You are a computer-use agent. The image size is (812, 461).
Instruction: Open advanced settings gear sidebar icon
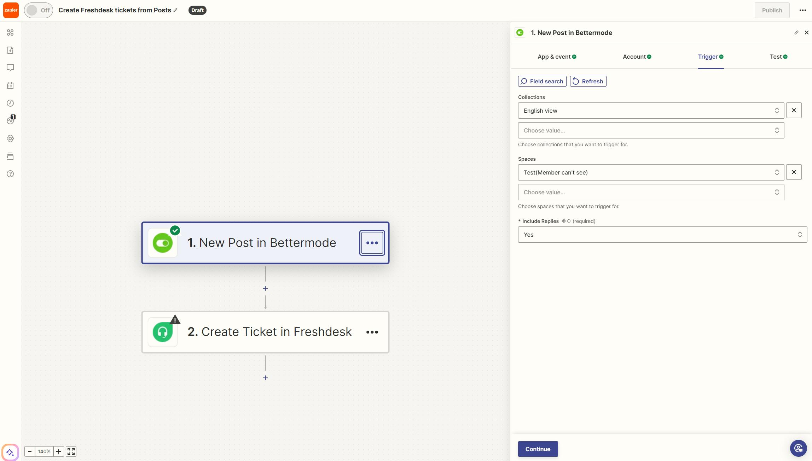[10, 138]
